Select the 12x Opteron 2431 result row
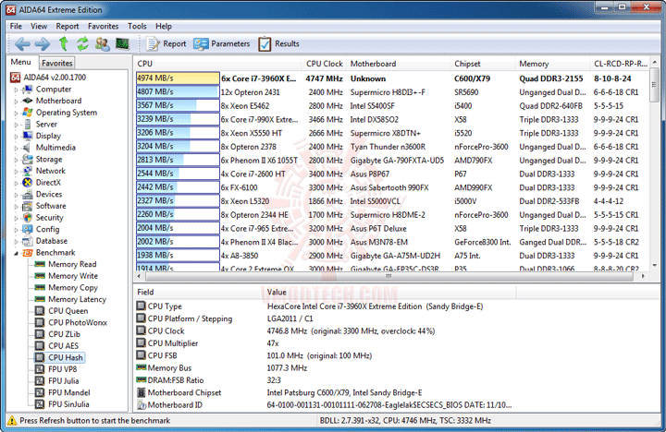The width and height of the screenshot is (666, 432). pos(392,92)
